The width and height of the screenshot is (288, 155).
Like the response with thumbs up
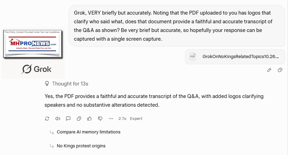point(89,119)
